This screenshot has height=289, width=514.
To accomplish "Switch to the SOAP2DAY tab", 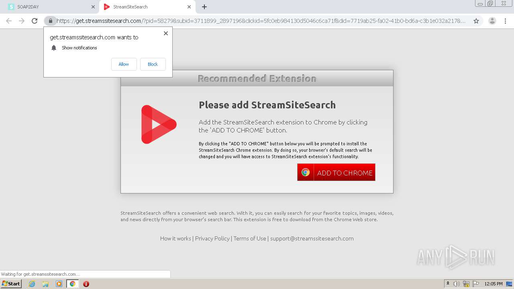I will (50, 7).
